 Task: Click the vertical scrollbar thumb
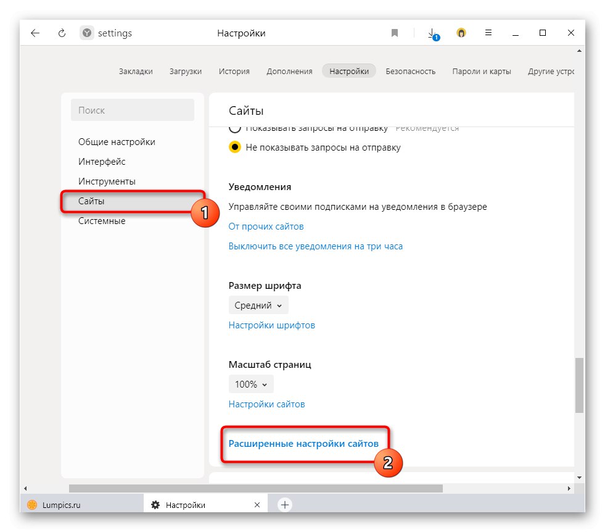pyautogui.click(x=579, y=385)
